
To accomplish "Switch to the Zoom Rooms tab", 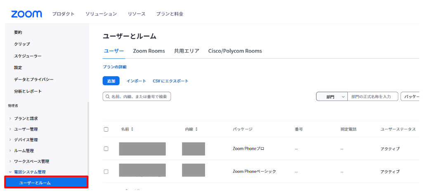I will point(149,51).
